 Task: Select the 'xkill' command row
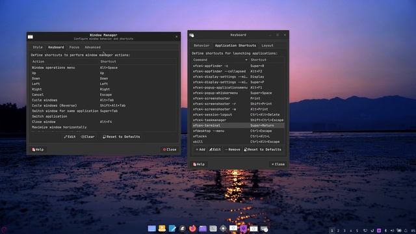click(239, 142)
